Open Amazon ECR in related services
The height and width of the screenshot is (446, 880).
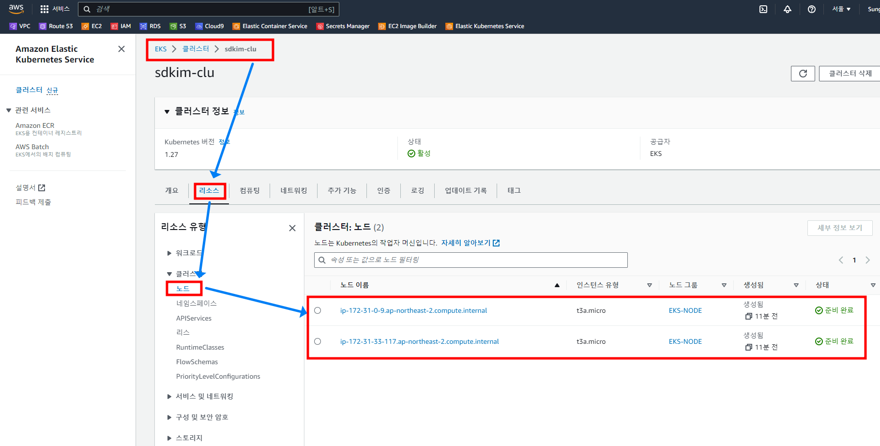[x=35, y=125]
